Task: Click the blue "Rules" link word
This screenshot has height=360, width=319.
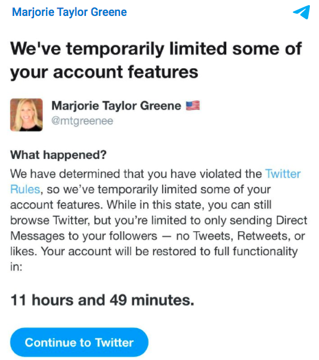Action: (25, 190)
